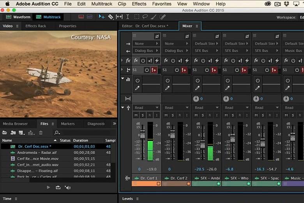
Task: Open the Favorites menu
Action: point(162,4)
